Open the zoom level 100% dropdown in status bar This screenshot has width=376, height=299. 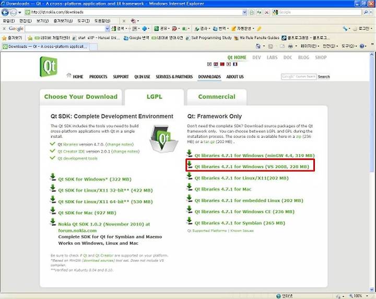point(367,296)
